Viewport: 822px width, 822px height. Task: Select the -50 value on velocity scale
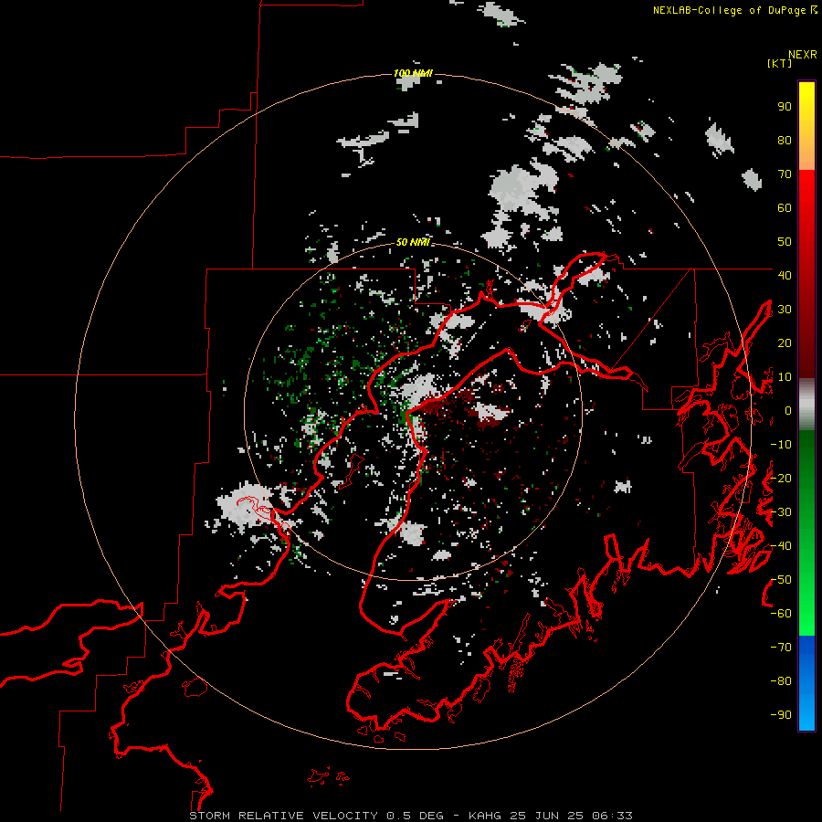click(x=781, y=580)
